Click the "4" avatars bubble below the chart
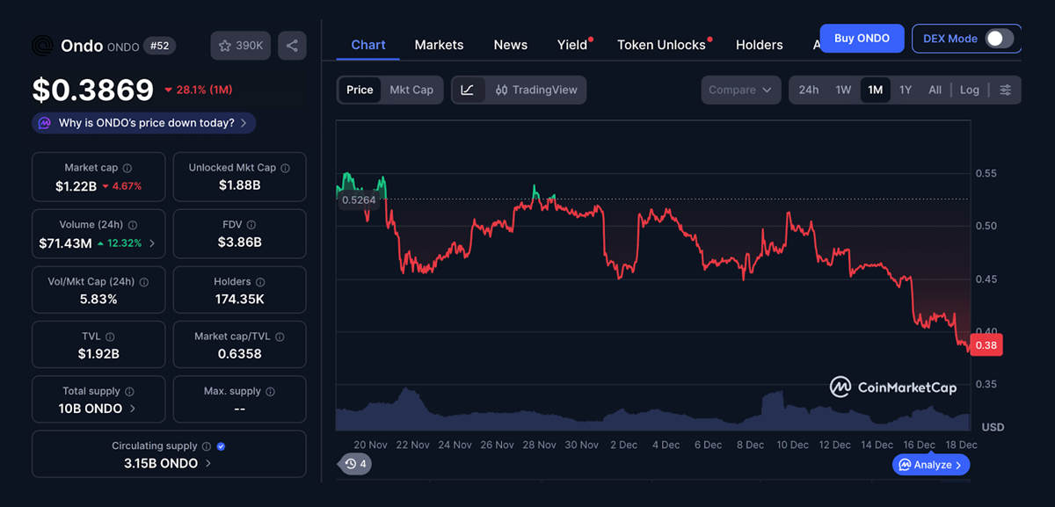 click(x=354, y=464)
